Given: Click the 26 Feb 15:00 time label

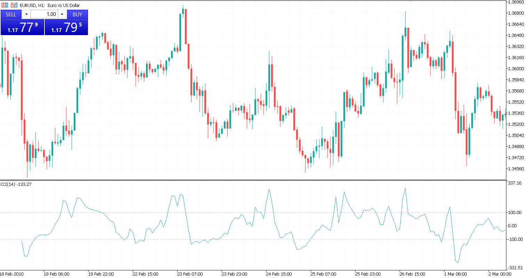Looking at the screenshot, I should coord(413,274).
